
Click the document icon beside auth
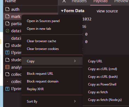point(7,9)
